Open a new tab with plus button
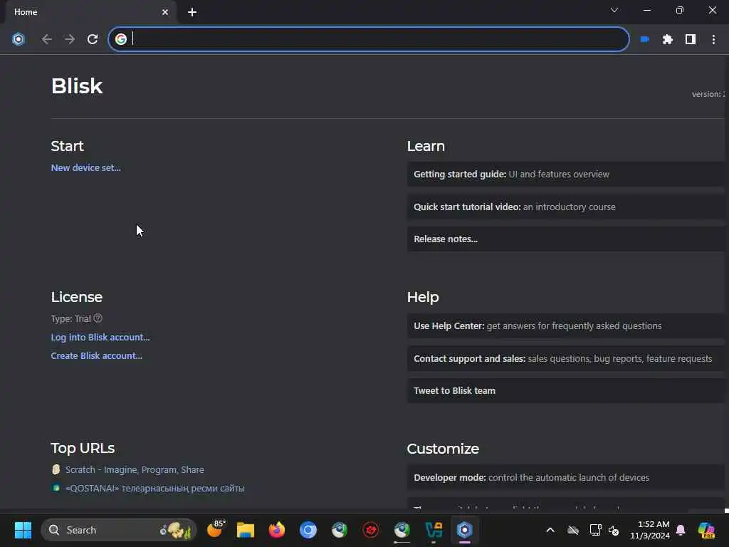 click(x=192, y=12)
